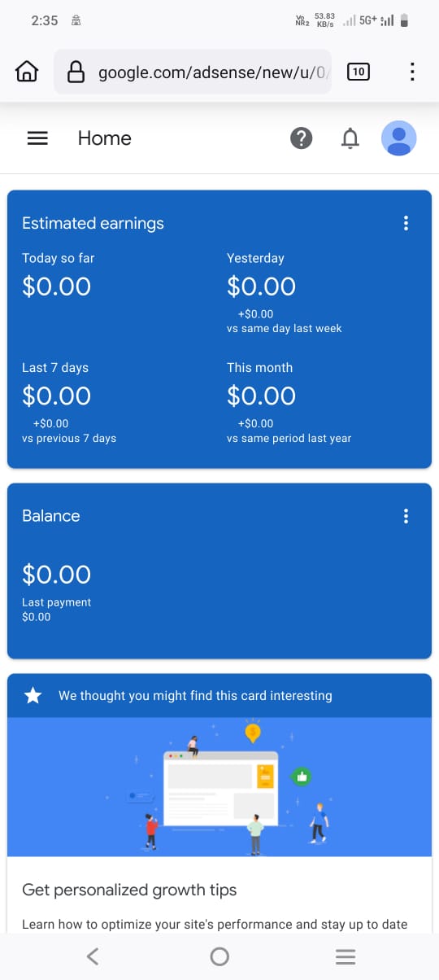Go to the browser home page icon
The image size is (439, 980).
click(x=27, y=72)
